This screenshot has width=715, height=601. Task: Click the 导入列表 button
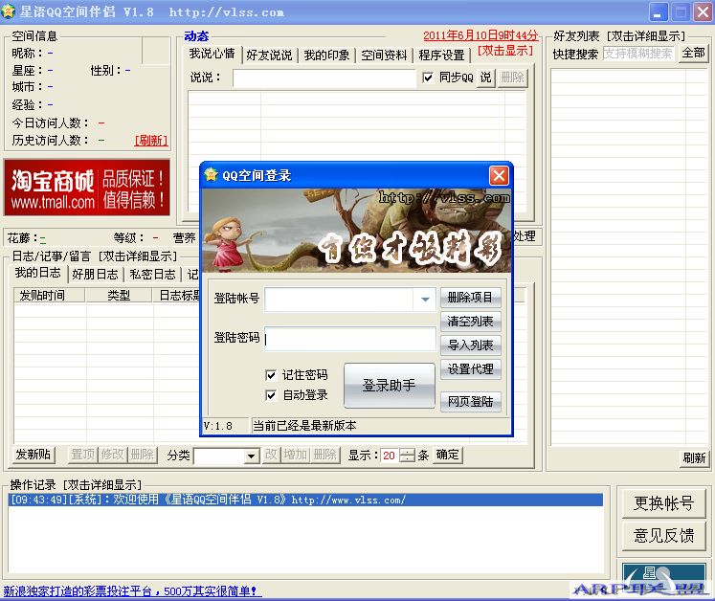point(470,345)
